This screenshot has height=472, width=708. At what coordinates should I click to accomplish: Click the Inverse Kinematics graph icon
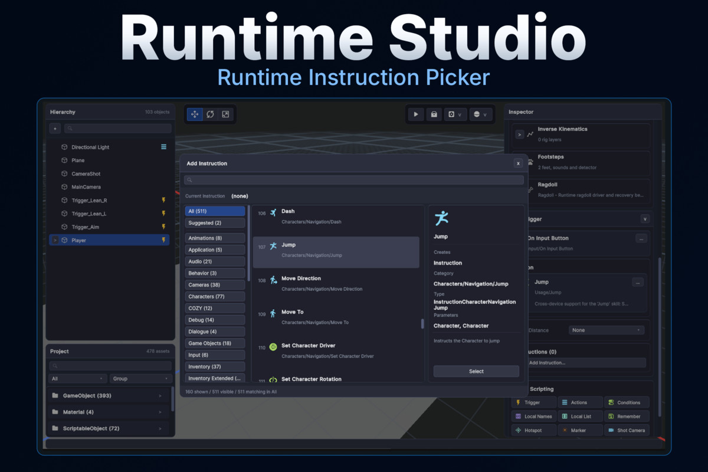pos(530,134)
